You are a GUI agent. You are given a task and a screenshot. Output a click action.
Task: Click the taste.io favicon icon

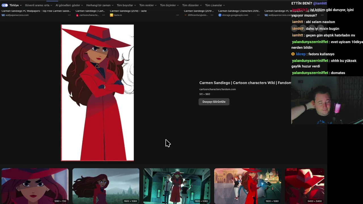pyautogui.click(x=111, y=15)
